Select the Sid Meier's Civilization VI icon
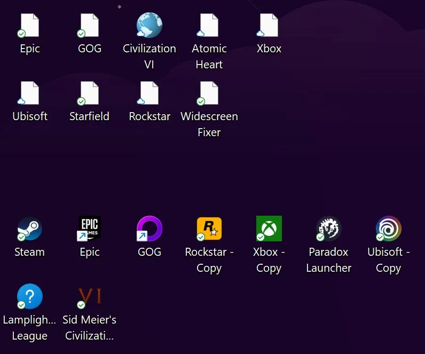The width and height of the screenshot is (425, 354). [90, 297]
